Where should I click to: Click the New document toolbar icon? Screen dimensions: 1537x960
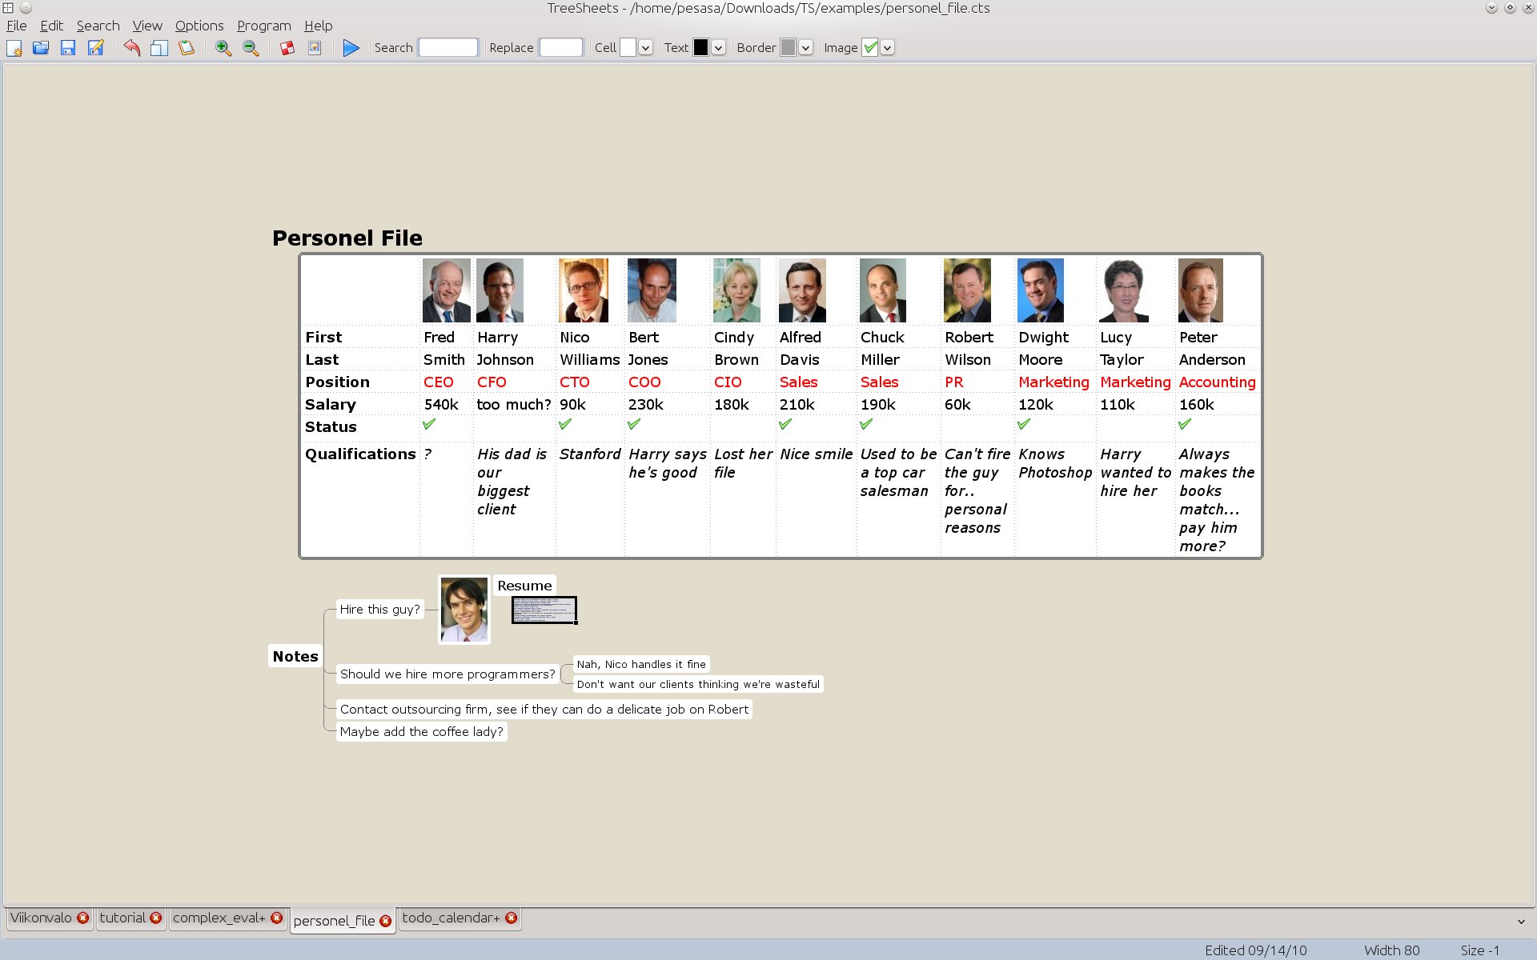pos(14,48)
